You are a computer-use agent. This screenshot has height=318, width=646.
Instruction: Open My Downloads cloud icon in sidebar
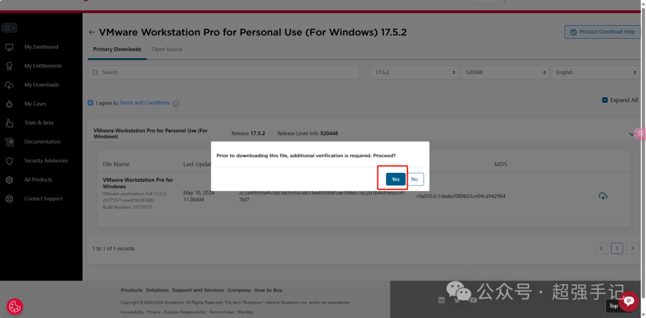(10, 85)
